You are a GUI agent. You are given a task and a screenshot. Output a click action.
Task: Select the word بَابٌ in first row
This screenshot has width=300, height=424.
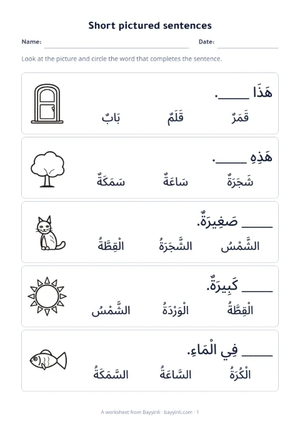pyautogui.click(x=111, y=117)
